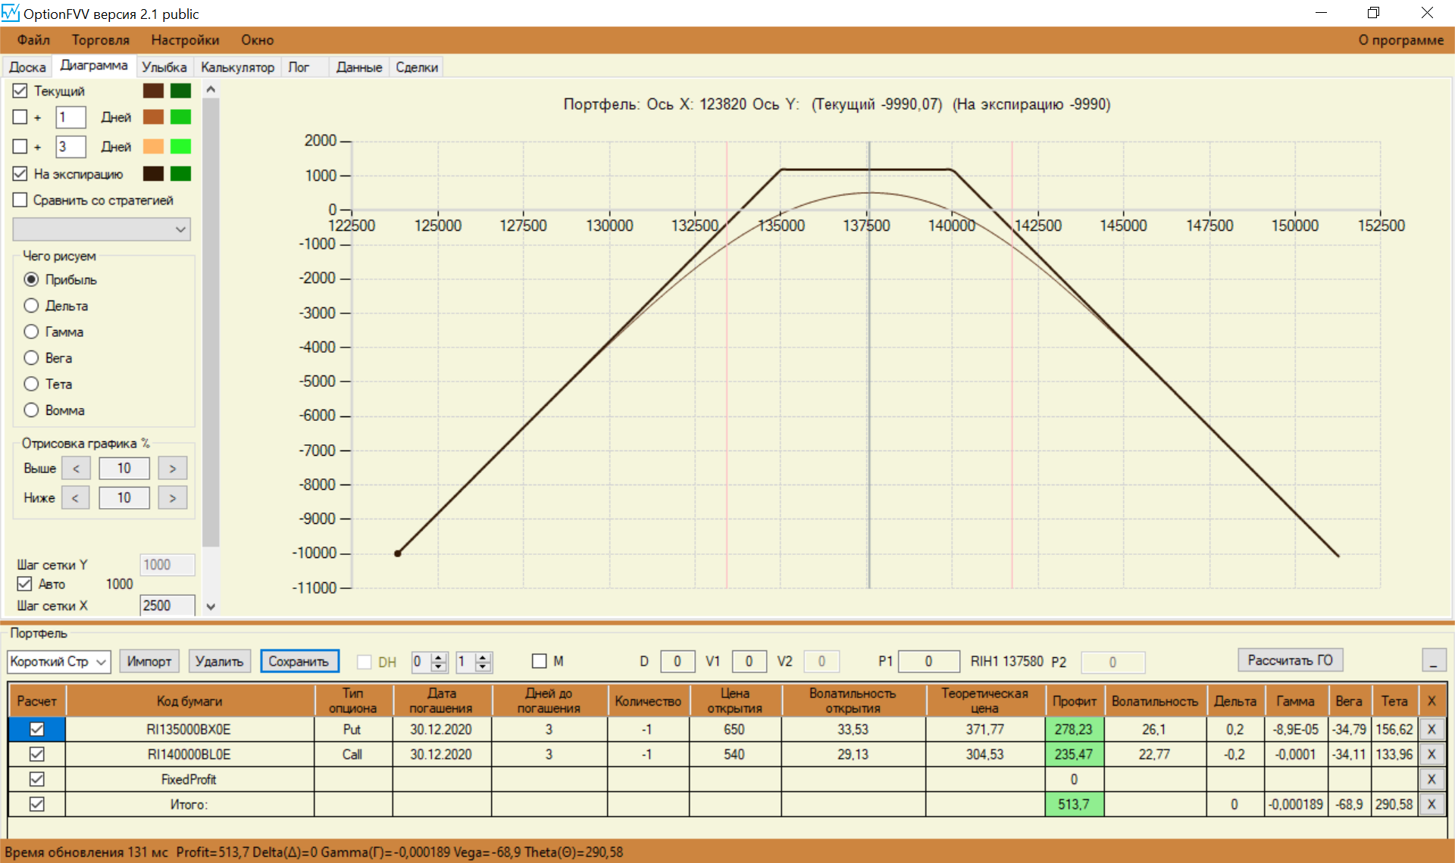1455x863 pixels.
Task: Click the Шаг сетки X input field
Action: click(x=167, y=606)
